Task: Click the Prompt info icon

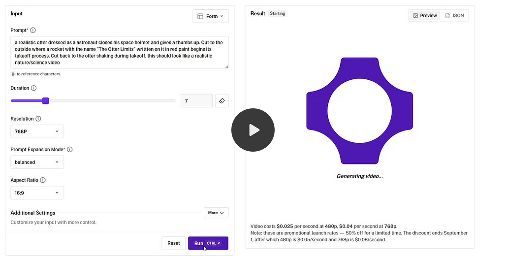Action: point(33,30)
